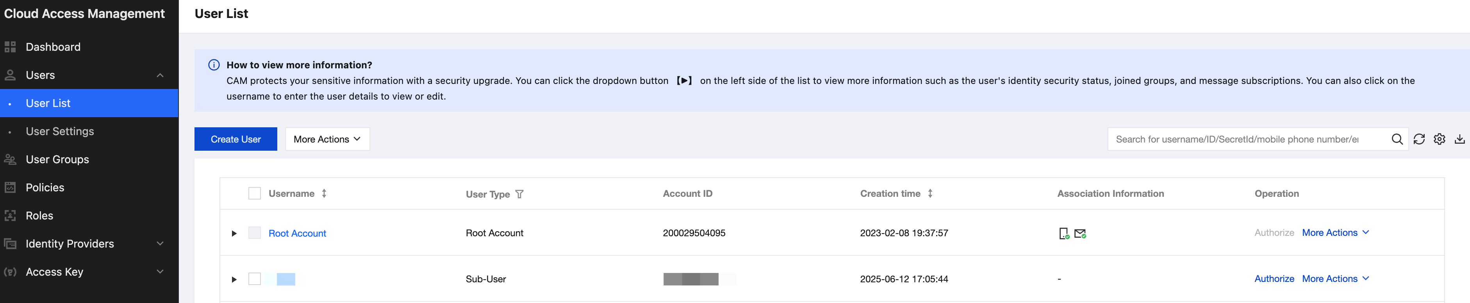The height and width of the screenshot is (303, 1470).
Task: Open User Settings in the sidebar
Action: point(60,131)
